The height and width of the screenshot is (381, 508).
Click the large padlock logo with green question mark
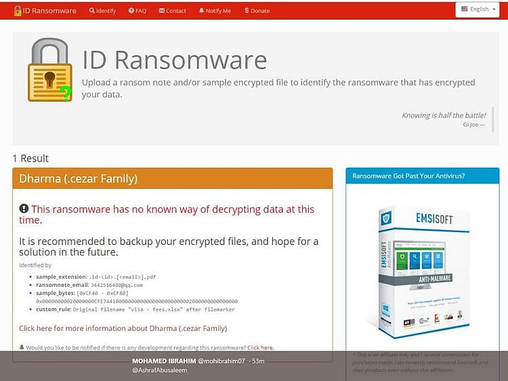pyautogui.click(x=50, y=70)
